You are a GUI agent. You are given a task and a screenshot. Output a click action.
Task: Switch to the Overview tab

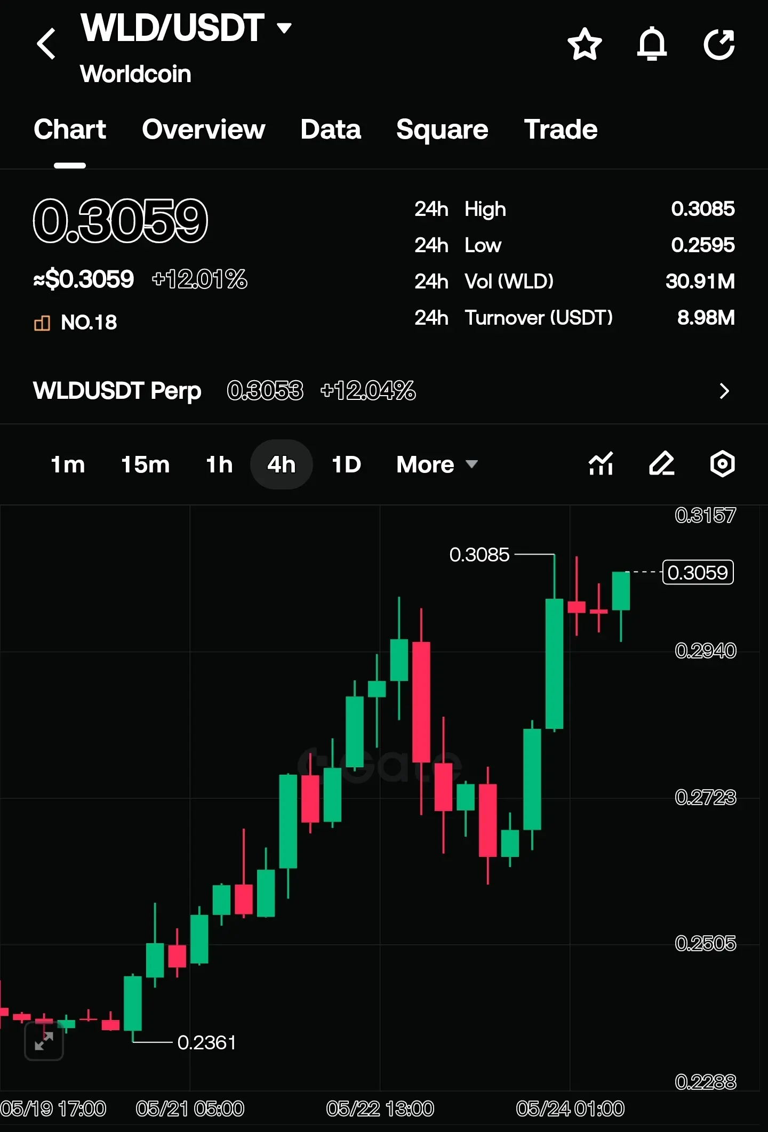204,130
